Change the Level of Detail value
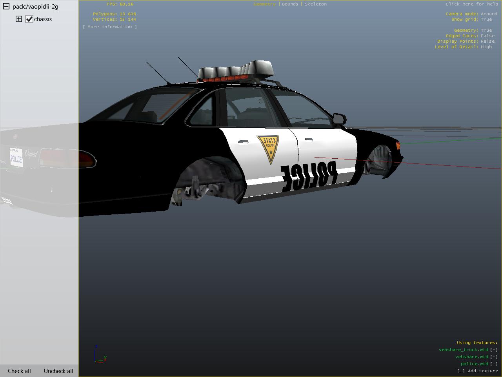The height and width of the screenshot is (377, 502). pyautogui.click(x=486, y=47)
